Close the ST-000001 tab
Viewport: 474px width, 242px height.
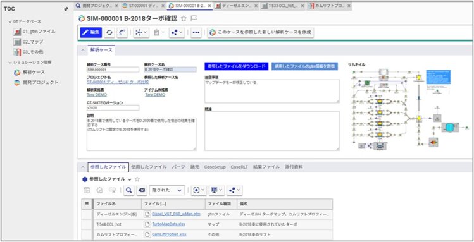tap(163, 6)
